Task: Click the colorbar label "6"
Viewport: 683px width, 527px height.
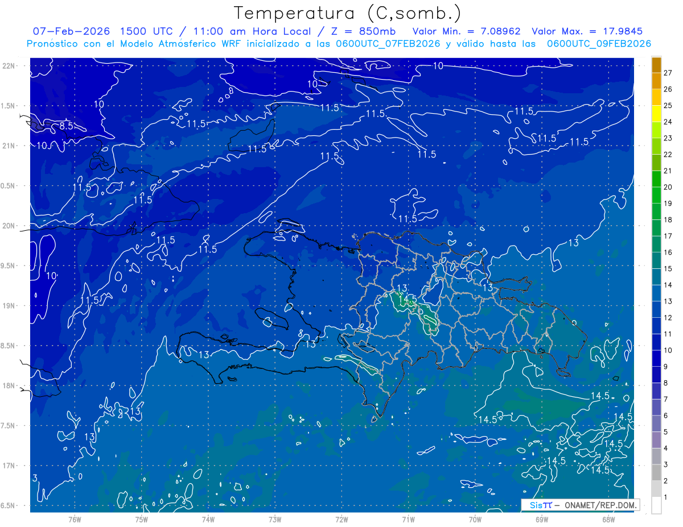Action: [666, 416]
